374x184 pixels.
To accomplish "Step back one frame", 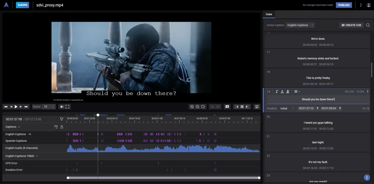I will click(11, 107).
